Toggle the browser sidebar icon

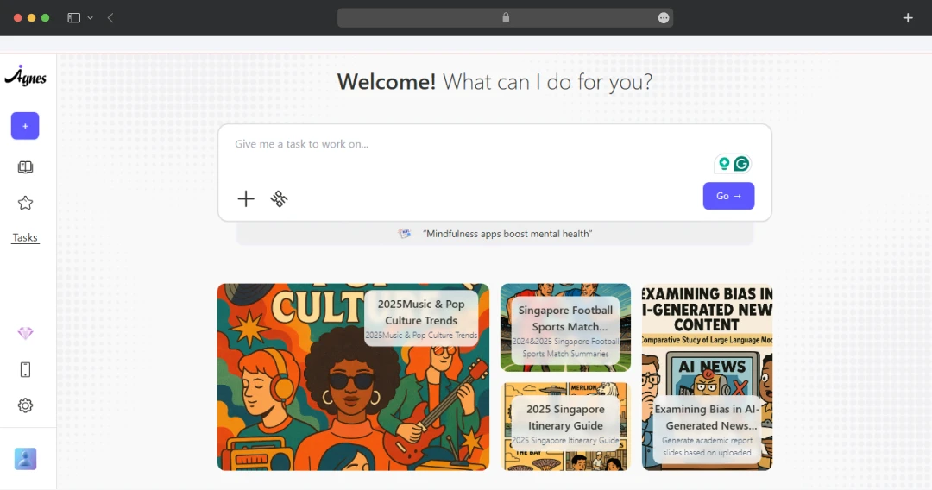73,18
